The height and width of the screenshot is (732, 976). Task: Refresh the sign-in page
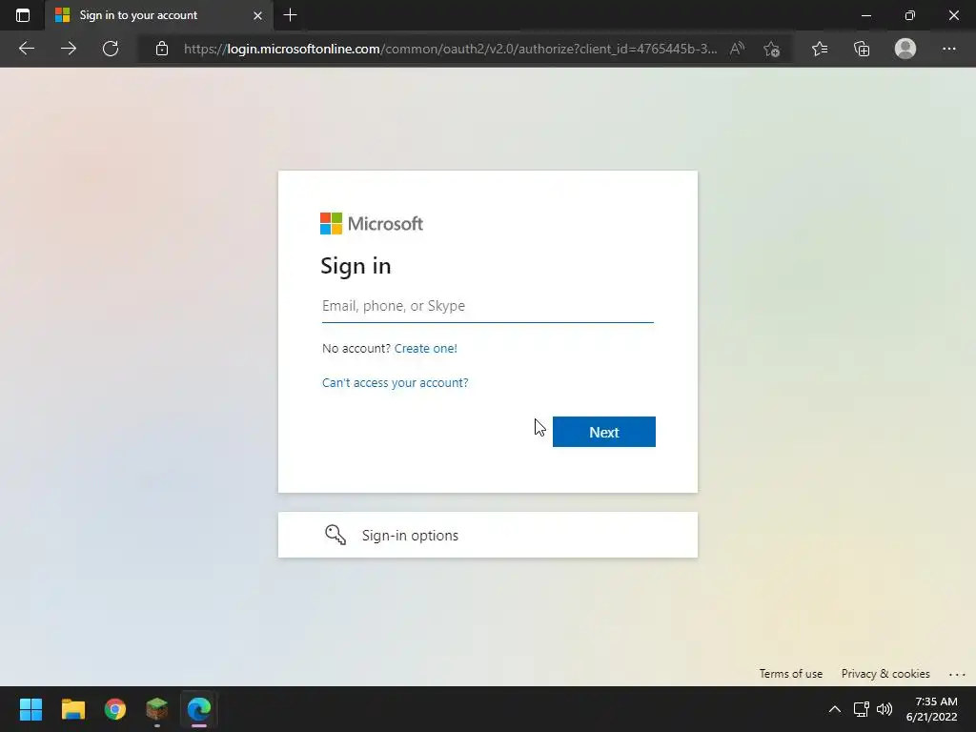(x=111, y=49)
